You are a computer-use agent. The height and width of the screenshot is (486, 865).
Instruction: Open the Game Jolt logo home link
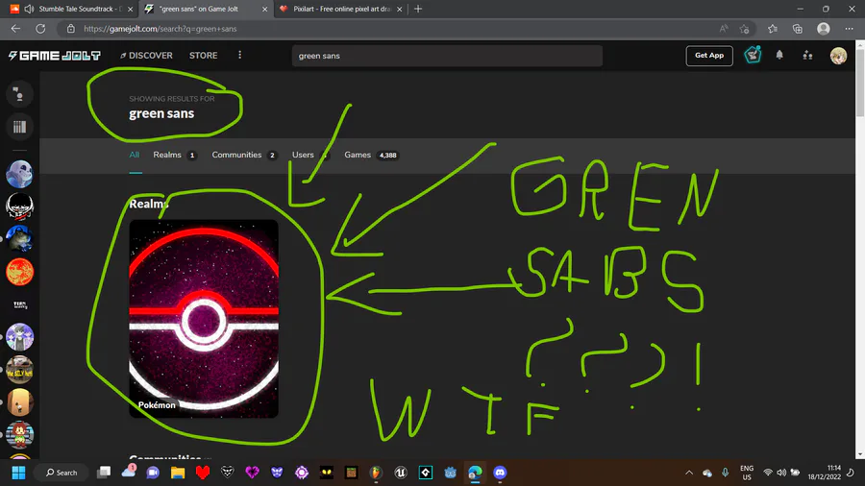pyautogui.click(x=54, y=56)
